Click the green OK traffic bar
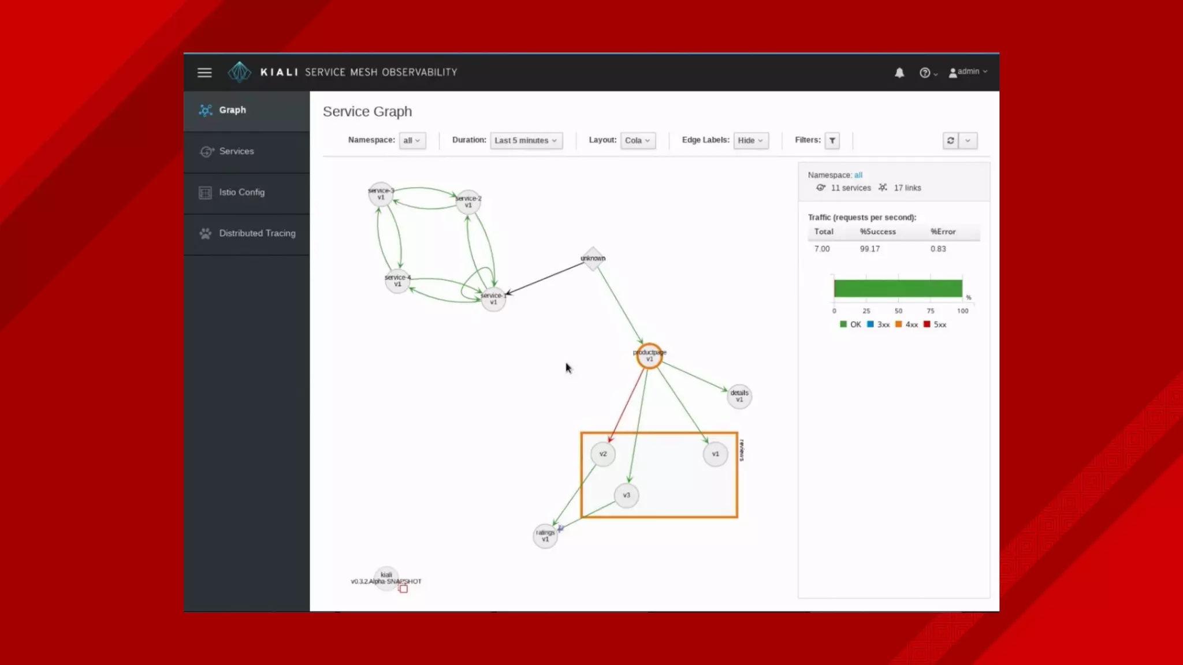This screenshot has width=1183, height=665. 897,288
